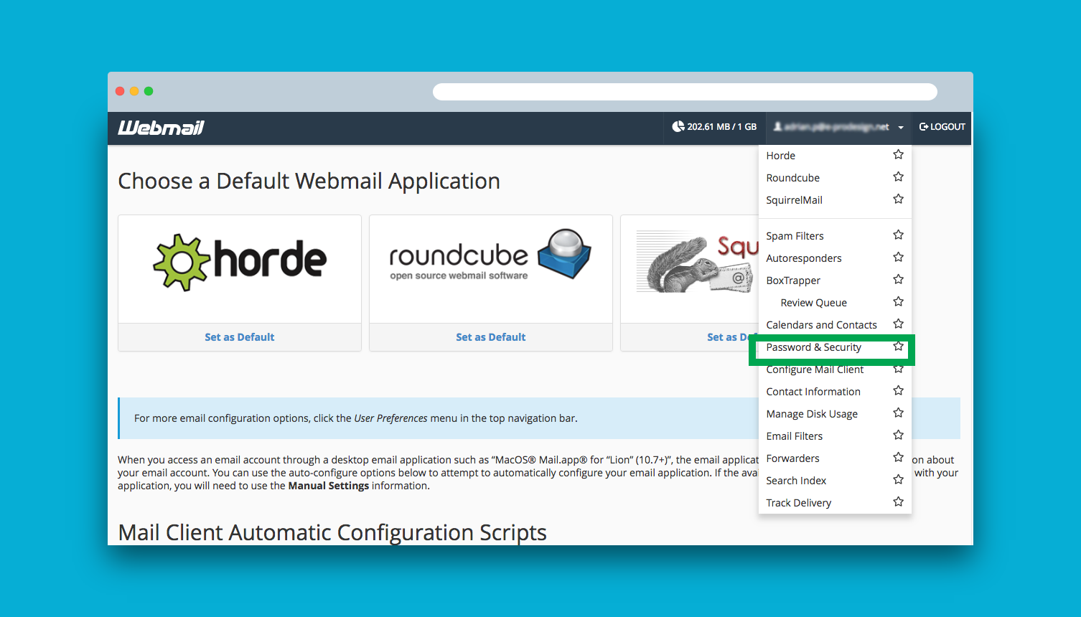This screenshot has height=617, width=1081.
Task: Select Forwarders from the menu
Action: 792,458
